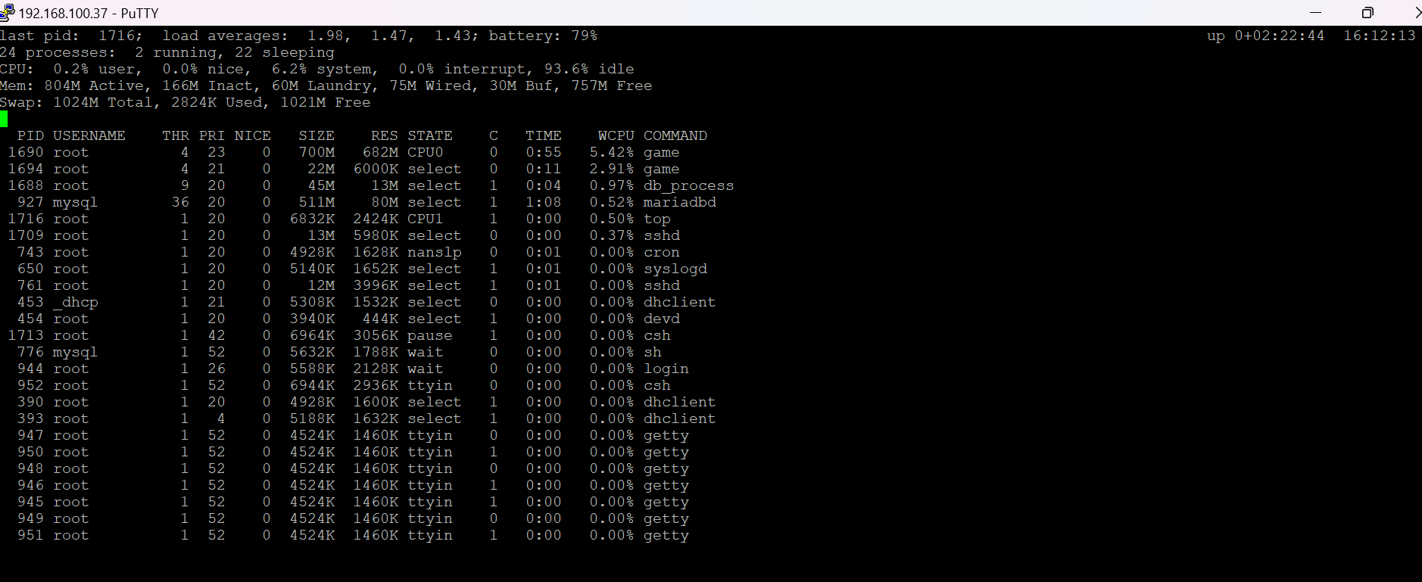The image size is (1422, 582).
Task: Click the _dhcp username entry
Action: (x=76, y=302)
